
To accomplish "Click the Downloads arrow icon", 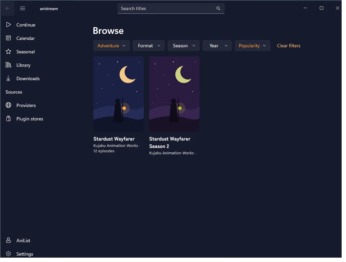I will 8,79.
